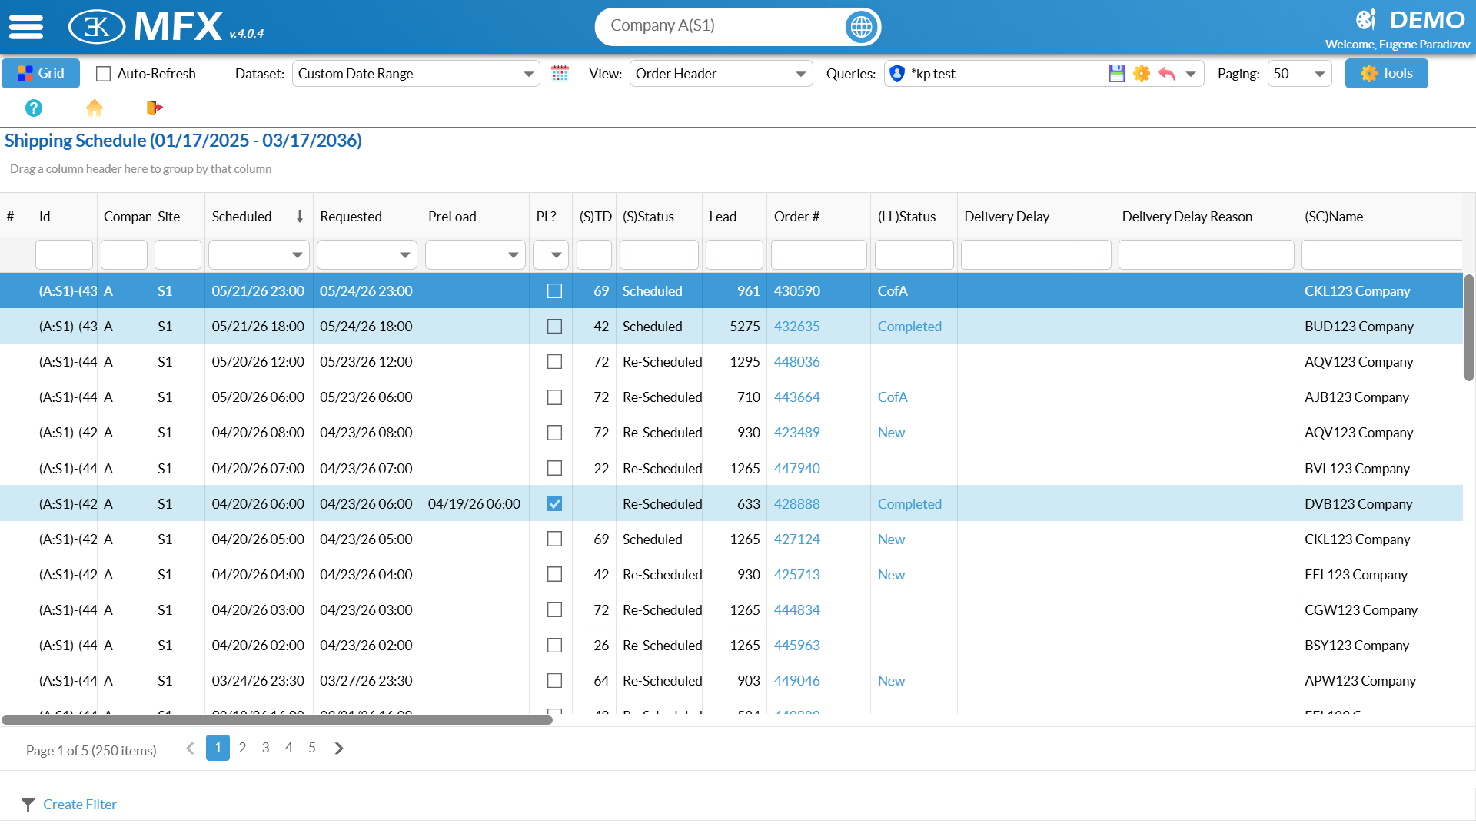The image size is (1476, 830).
Task: Sort by Lead column header
Action: pos(734,217)
